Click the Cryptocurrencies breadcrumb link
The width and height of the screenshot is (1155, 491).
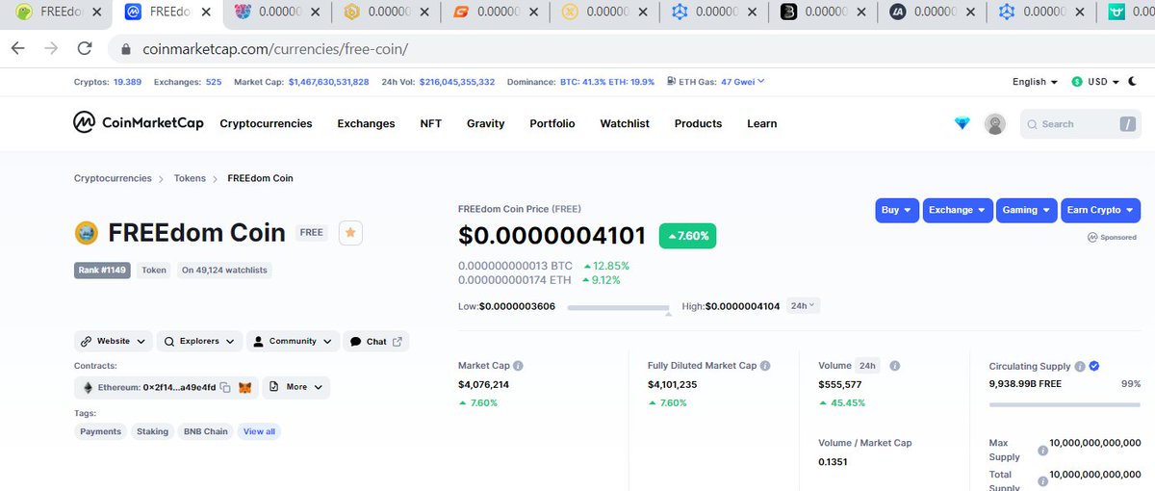click(113, 178)
